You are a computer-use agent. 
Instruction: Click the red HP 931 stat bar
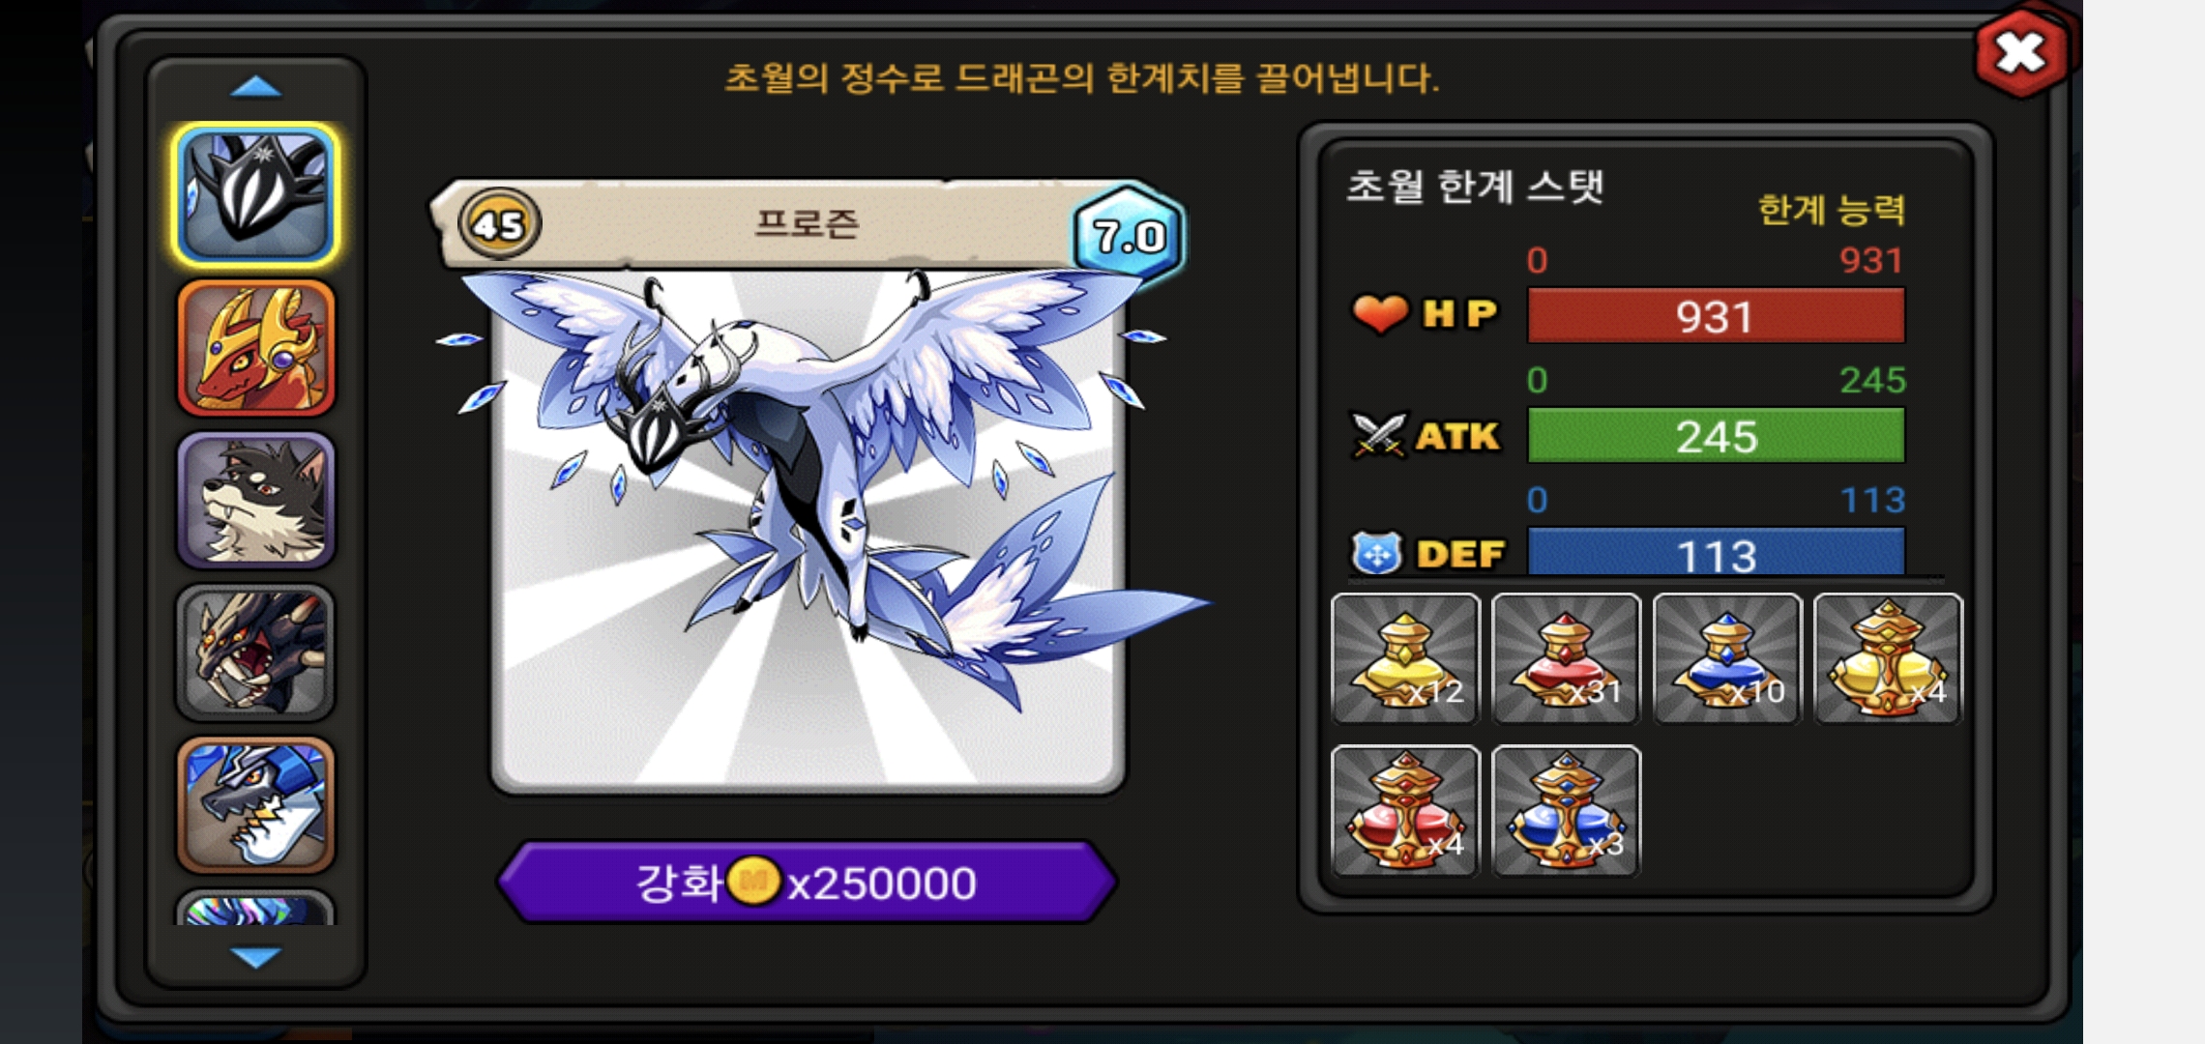pos(1716,315)
